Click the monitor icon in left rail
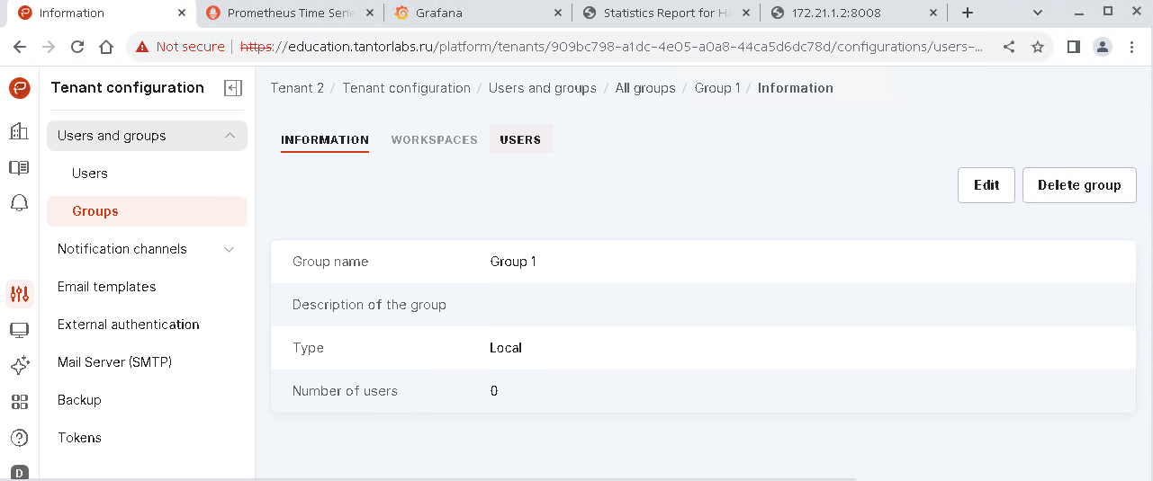The width and height of the screenshot is (1153, 481). click(19, 330)
